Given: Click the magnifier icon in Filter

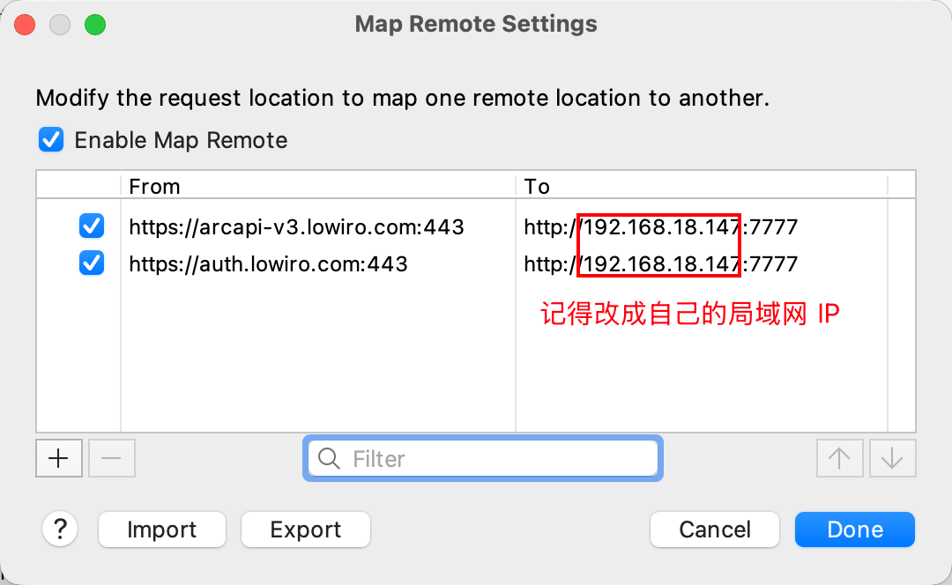Looking at the screenshot, I should [x=330, y=458].
